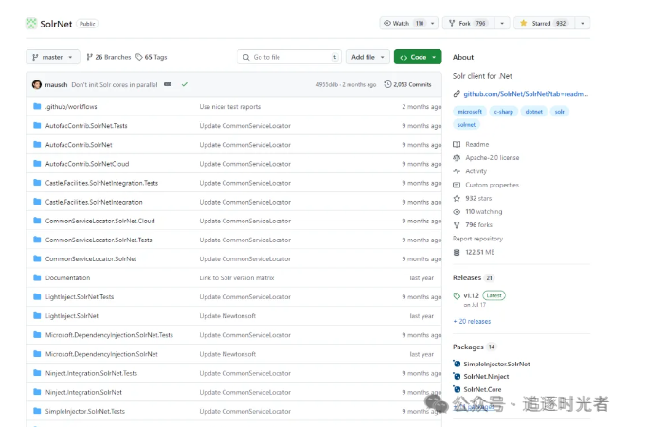Open the Releases 21 heading link
This screenshot has width=665, height=427.
click(x=473, y=277)
